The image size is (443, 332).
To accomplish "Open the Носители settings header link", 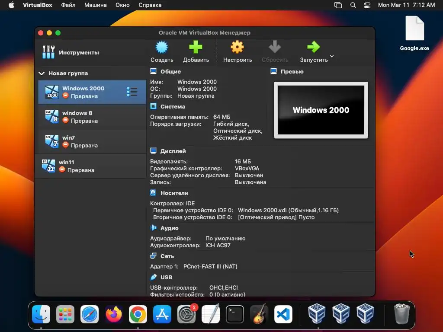I will (174, 193).
